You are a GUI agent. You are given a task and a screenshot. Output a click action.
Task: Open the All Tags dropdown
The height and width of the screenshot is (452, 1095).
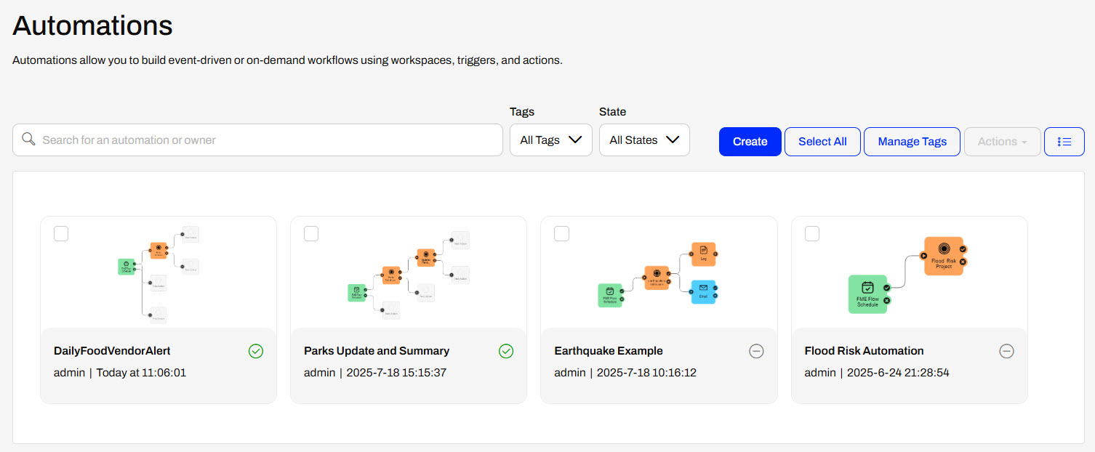(550, 140)
